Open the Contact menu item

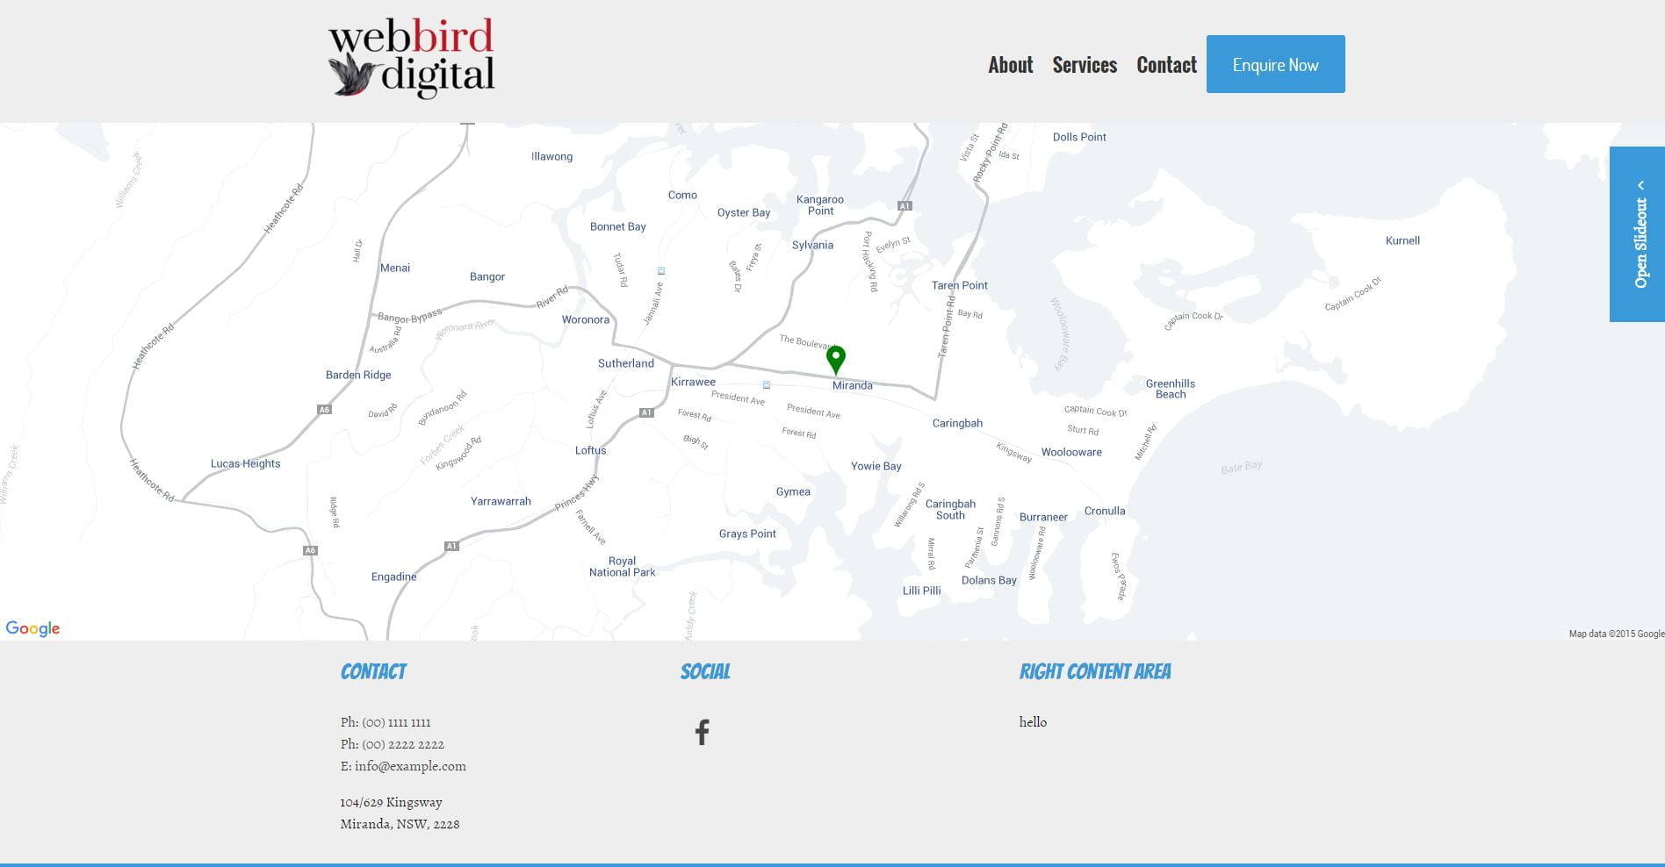click(x=1166, y=65)
